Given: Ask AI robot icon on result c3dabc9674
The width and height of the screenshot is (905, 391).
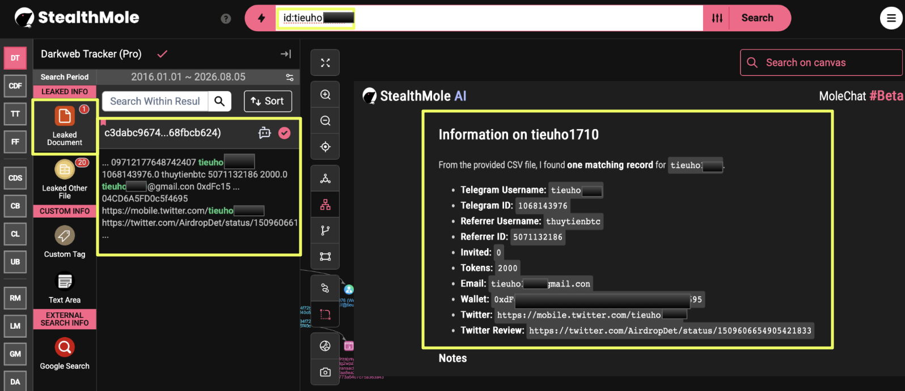Looking at the screenshot, I should [x=265, y=133].
